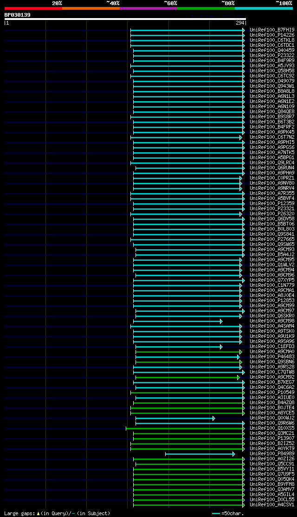Image resolution: width=297 pixels, height=517 pixels.
Task: Select the label UniRef100_Q6SKR0
Action: pos(272,316)
